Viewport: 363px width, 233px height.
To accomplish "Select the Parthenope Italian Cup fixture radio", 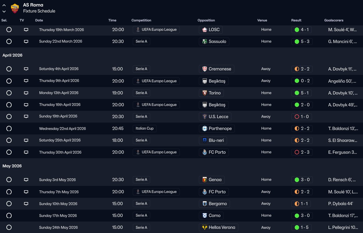I will point(9,128).
